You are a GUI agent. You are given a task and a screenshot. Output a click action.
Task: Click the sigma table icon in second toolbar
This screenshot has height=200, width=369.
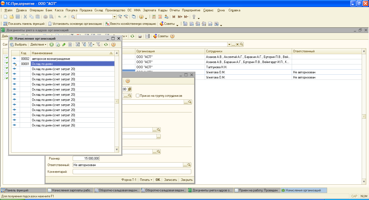[185, 24]
